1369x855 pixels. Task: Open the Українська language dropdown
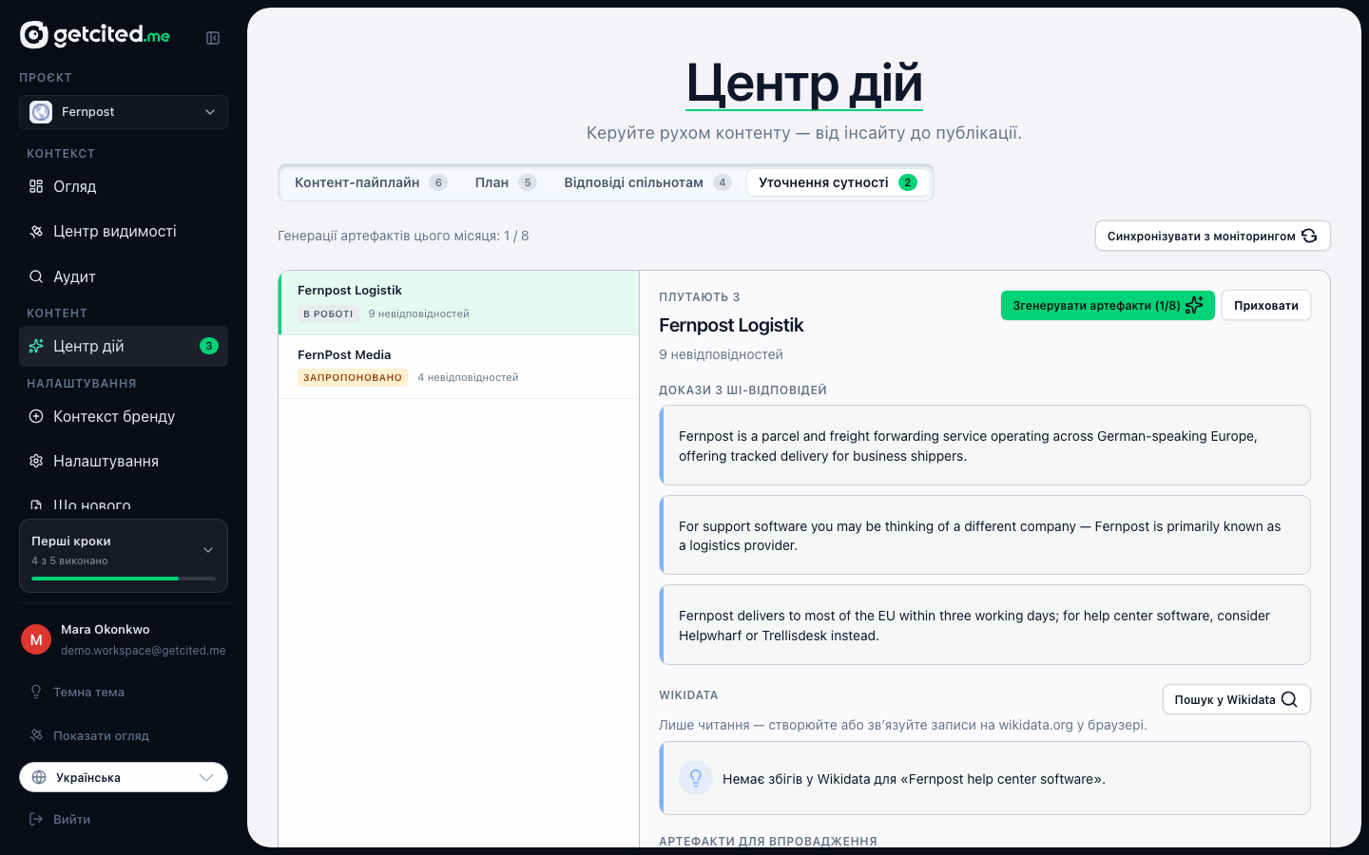(124, 777)
